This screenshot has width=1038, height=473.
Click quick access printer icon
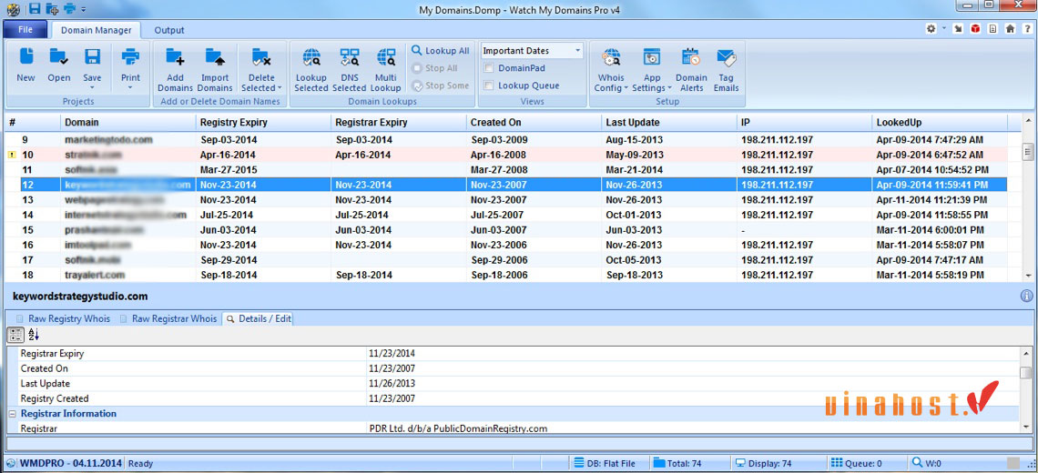click(69, 8)
